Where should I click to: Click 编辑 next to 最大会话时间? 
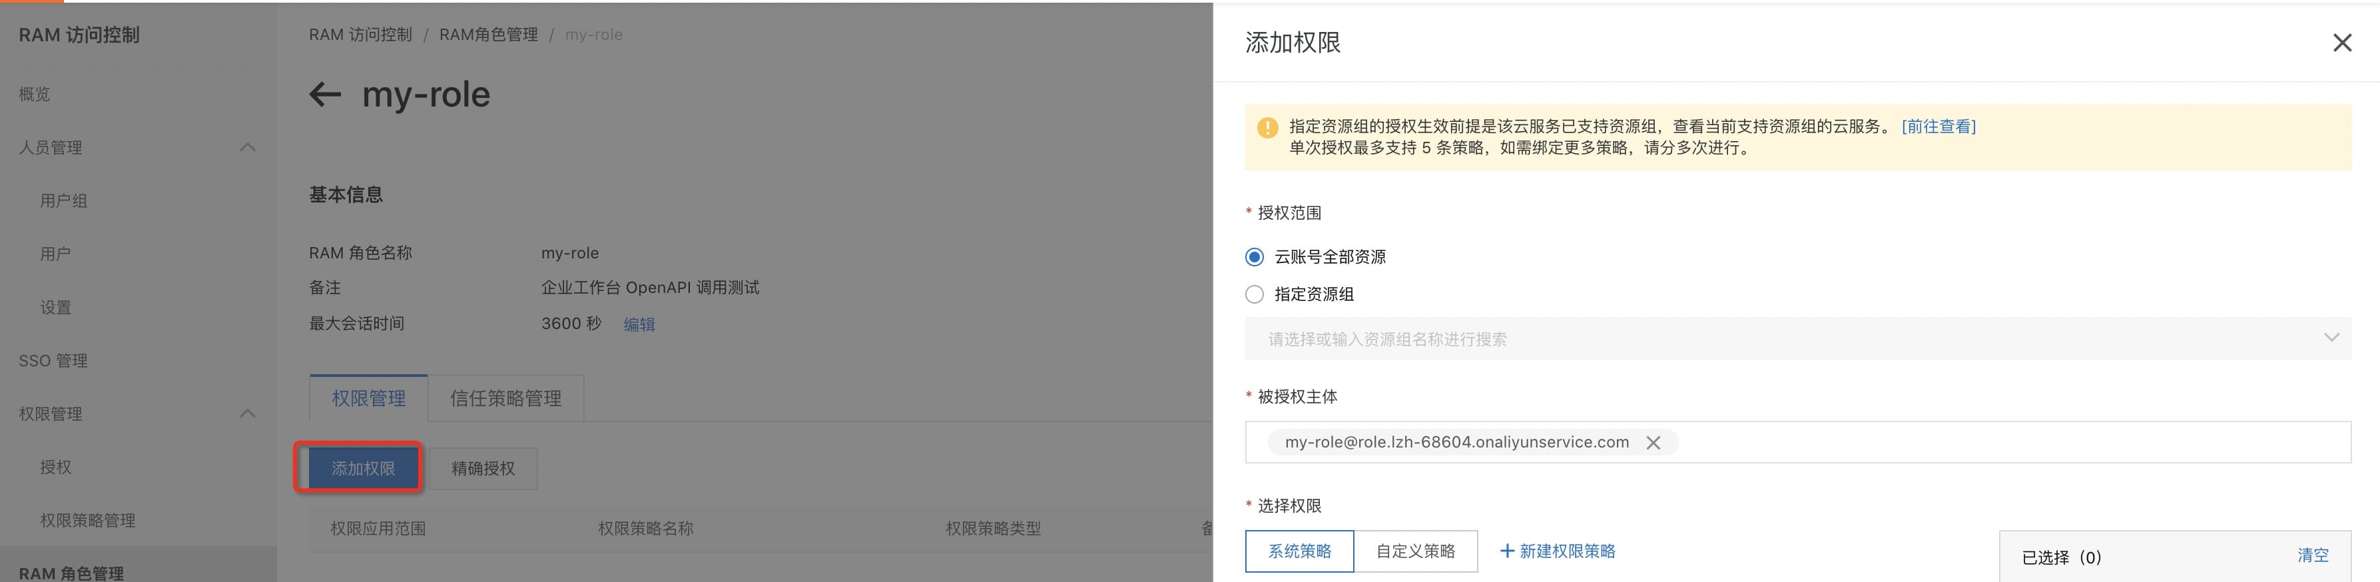click(x=639, y=324)
